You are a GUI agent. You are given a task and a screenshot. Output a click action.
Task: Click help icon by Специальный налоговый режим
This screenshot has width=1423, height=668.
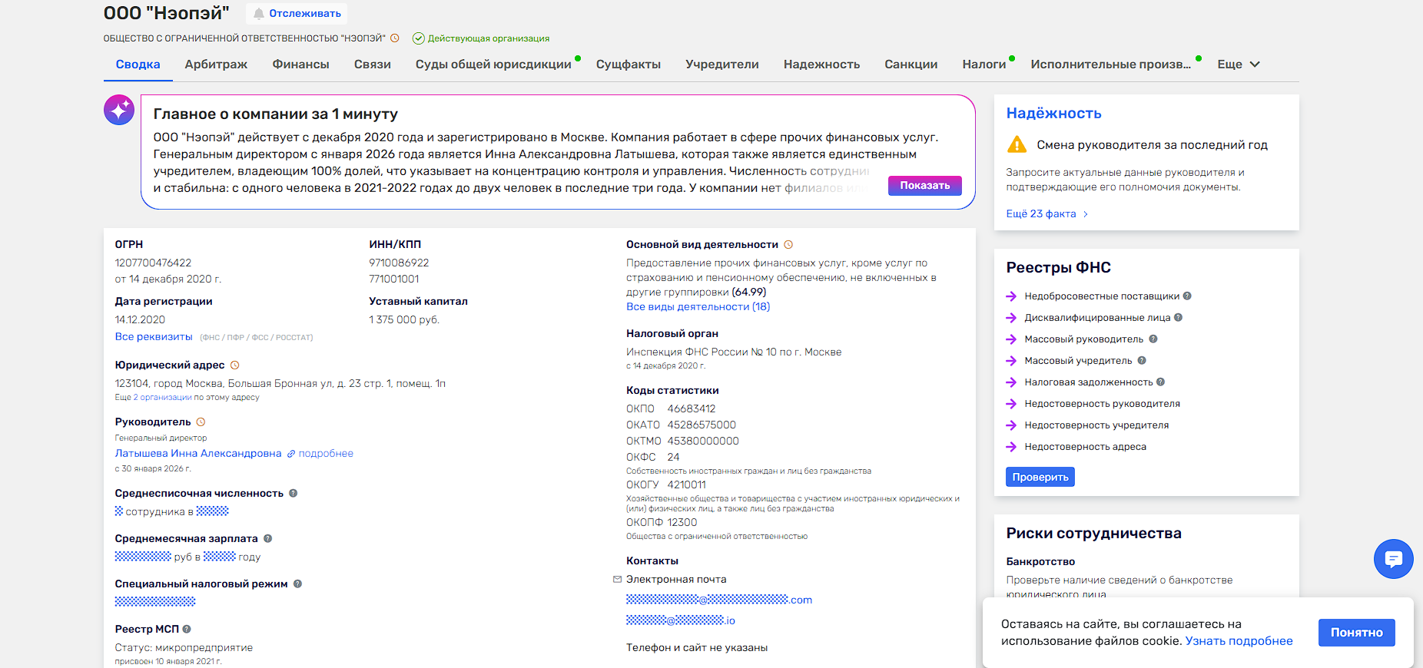[x=297, y=584]
